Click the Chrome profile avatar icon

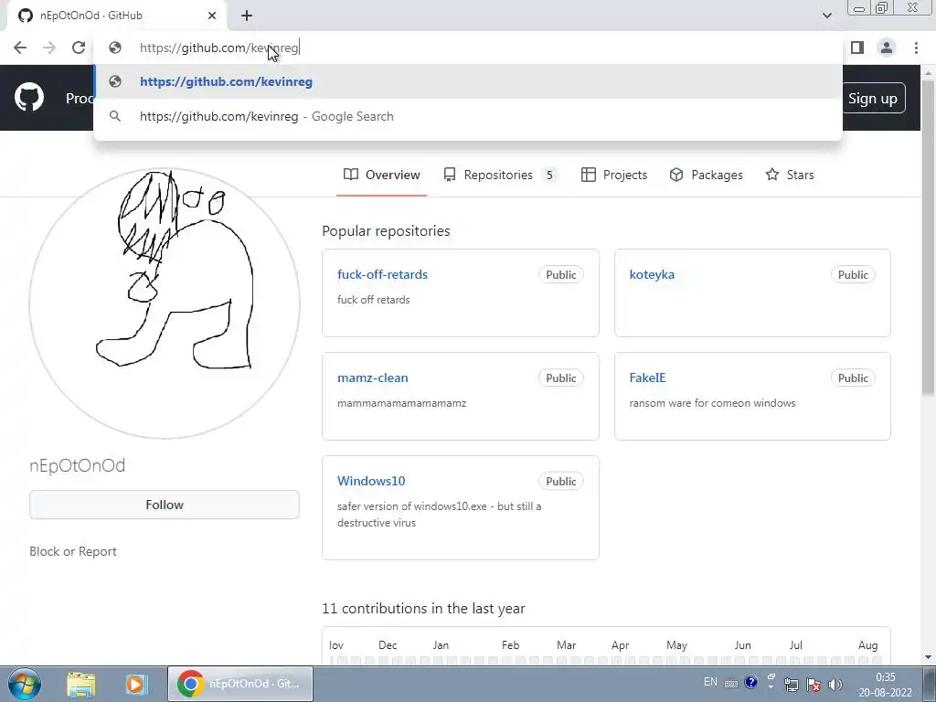tap(887, 48)
